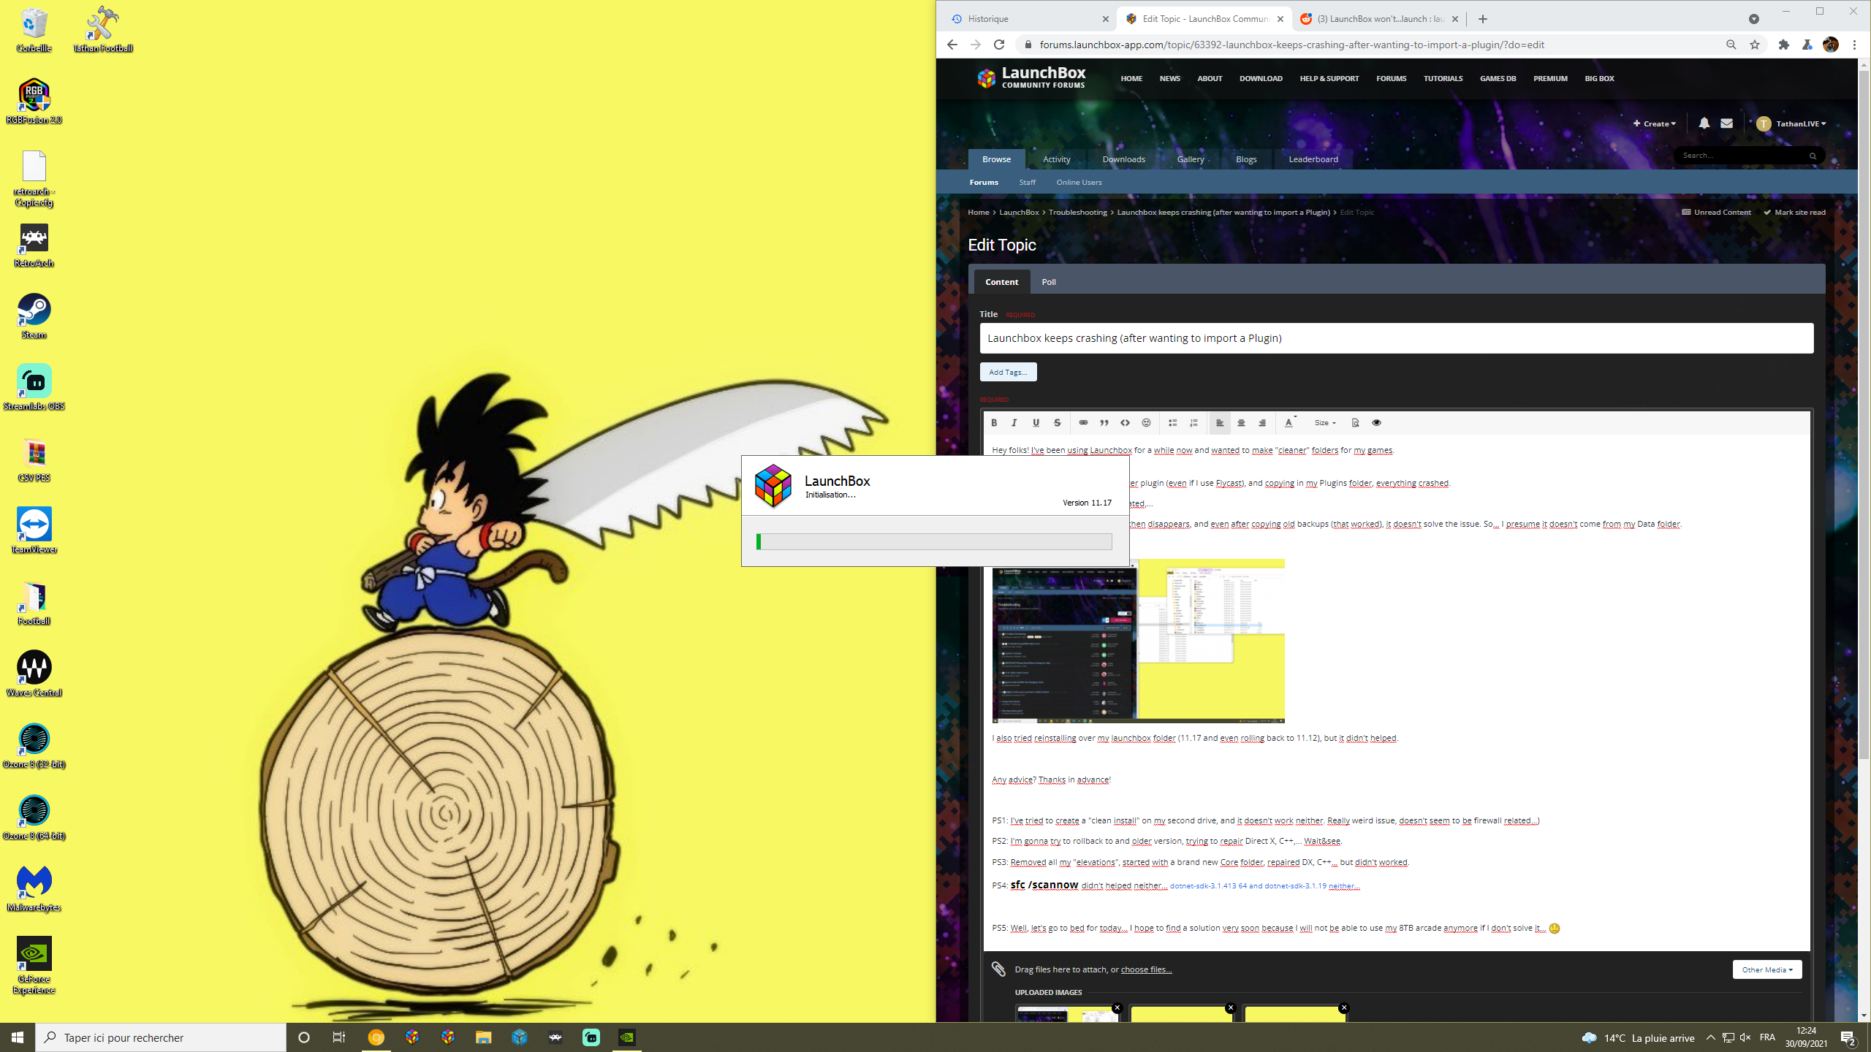Insert a code block in the editor
Viewport: 1871px width, 1052px height.
tap(1126, 423)
